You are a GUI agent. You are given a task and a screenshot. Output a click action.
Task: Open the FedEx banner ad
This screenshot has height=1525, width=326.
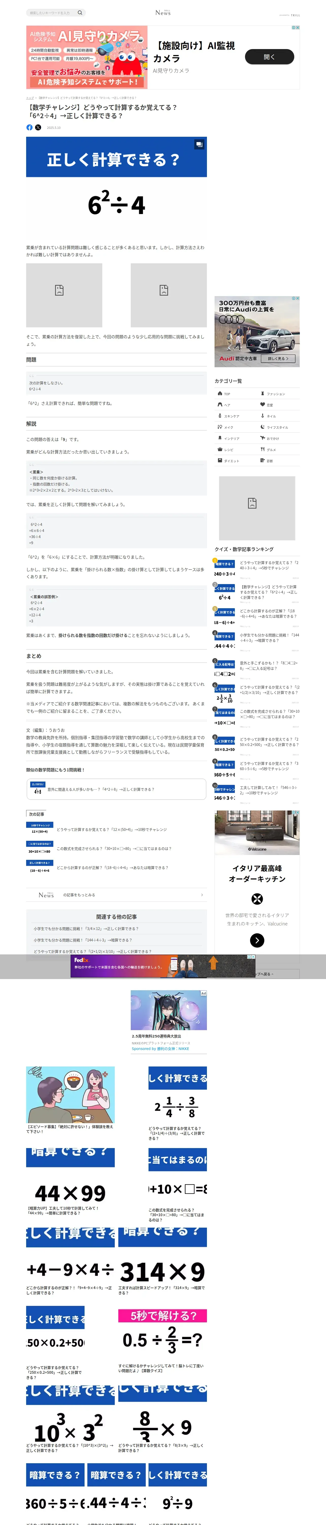163,966
